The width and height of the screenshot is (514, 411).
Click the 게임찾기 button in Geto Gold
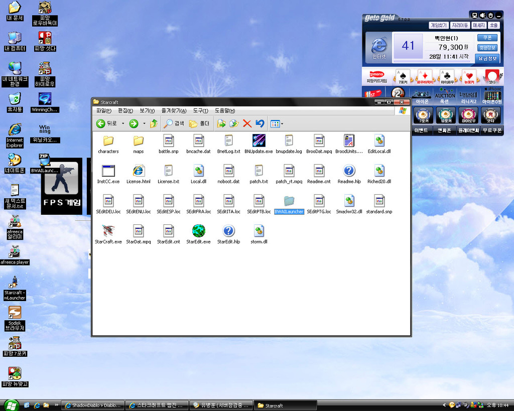click(438, 25)
